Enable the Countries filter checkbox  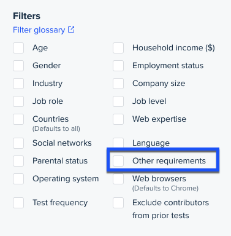[18, 119]
